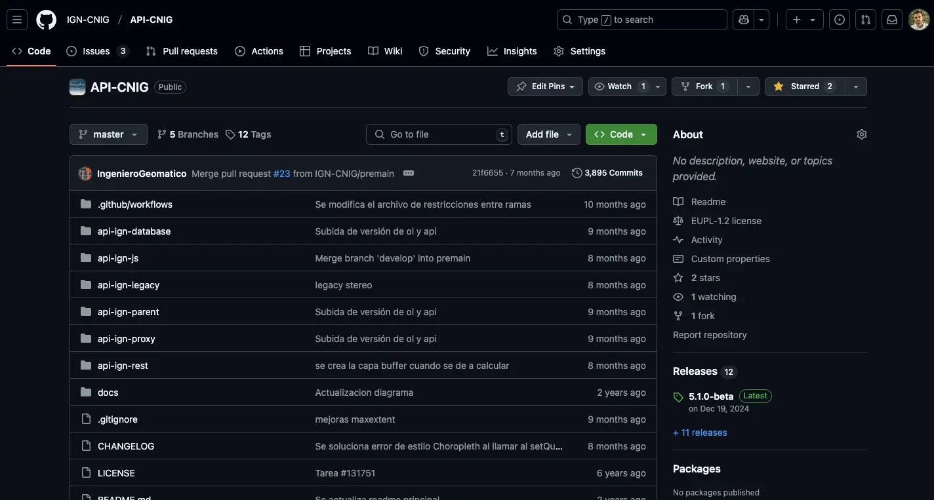Open the api-ign-js folder
The width and height of the screenshot is (934, 500).
coord(118,258)
